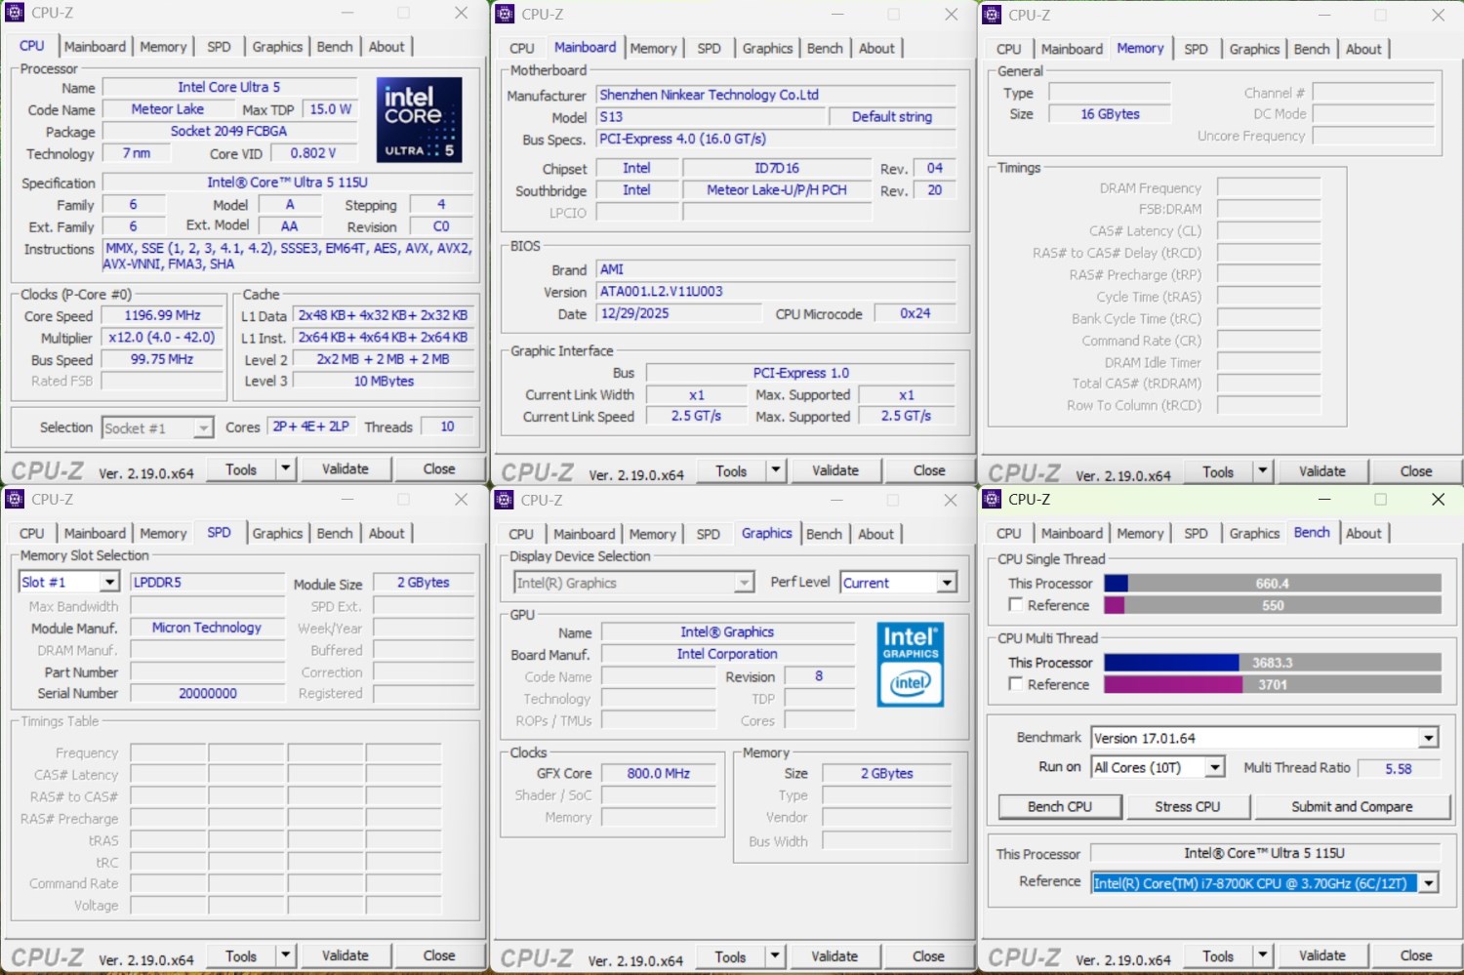The width and height of the screenshot is (1464, 975).
Task: Open the Perf Level Current dropdown
Action: point(946,583)
